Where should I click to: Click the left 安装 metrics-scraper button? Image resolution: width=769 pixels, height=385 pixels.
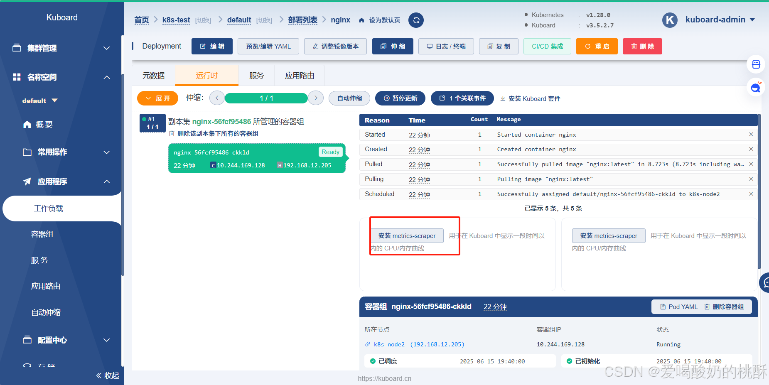pos(407,235)
